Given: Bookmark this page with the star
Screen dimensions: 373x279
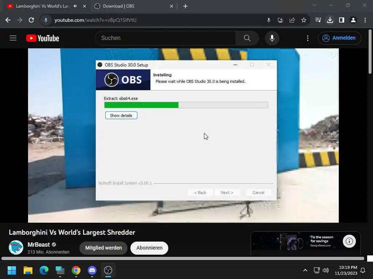Looking at the screenshot, I should [x=304, y=20].
